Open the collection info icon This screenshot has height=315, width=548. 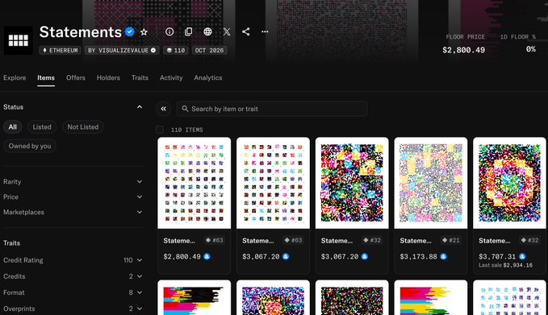[169, 31]
